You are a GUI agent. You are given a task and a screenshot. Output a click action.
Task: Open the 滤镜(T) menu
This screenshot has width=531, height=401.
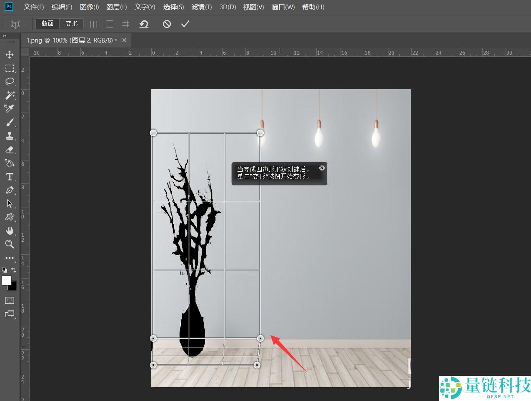[x=201, y=7]
